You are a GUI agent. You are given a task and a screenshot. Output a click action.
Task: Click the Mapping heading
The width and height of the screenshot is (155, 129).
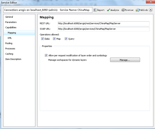[47, 17]
